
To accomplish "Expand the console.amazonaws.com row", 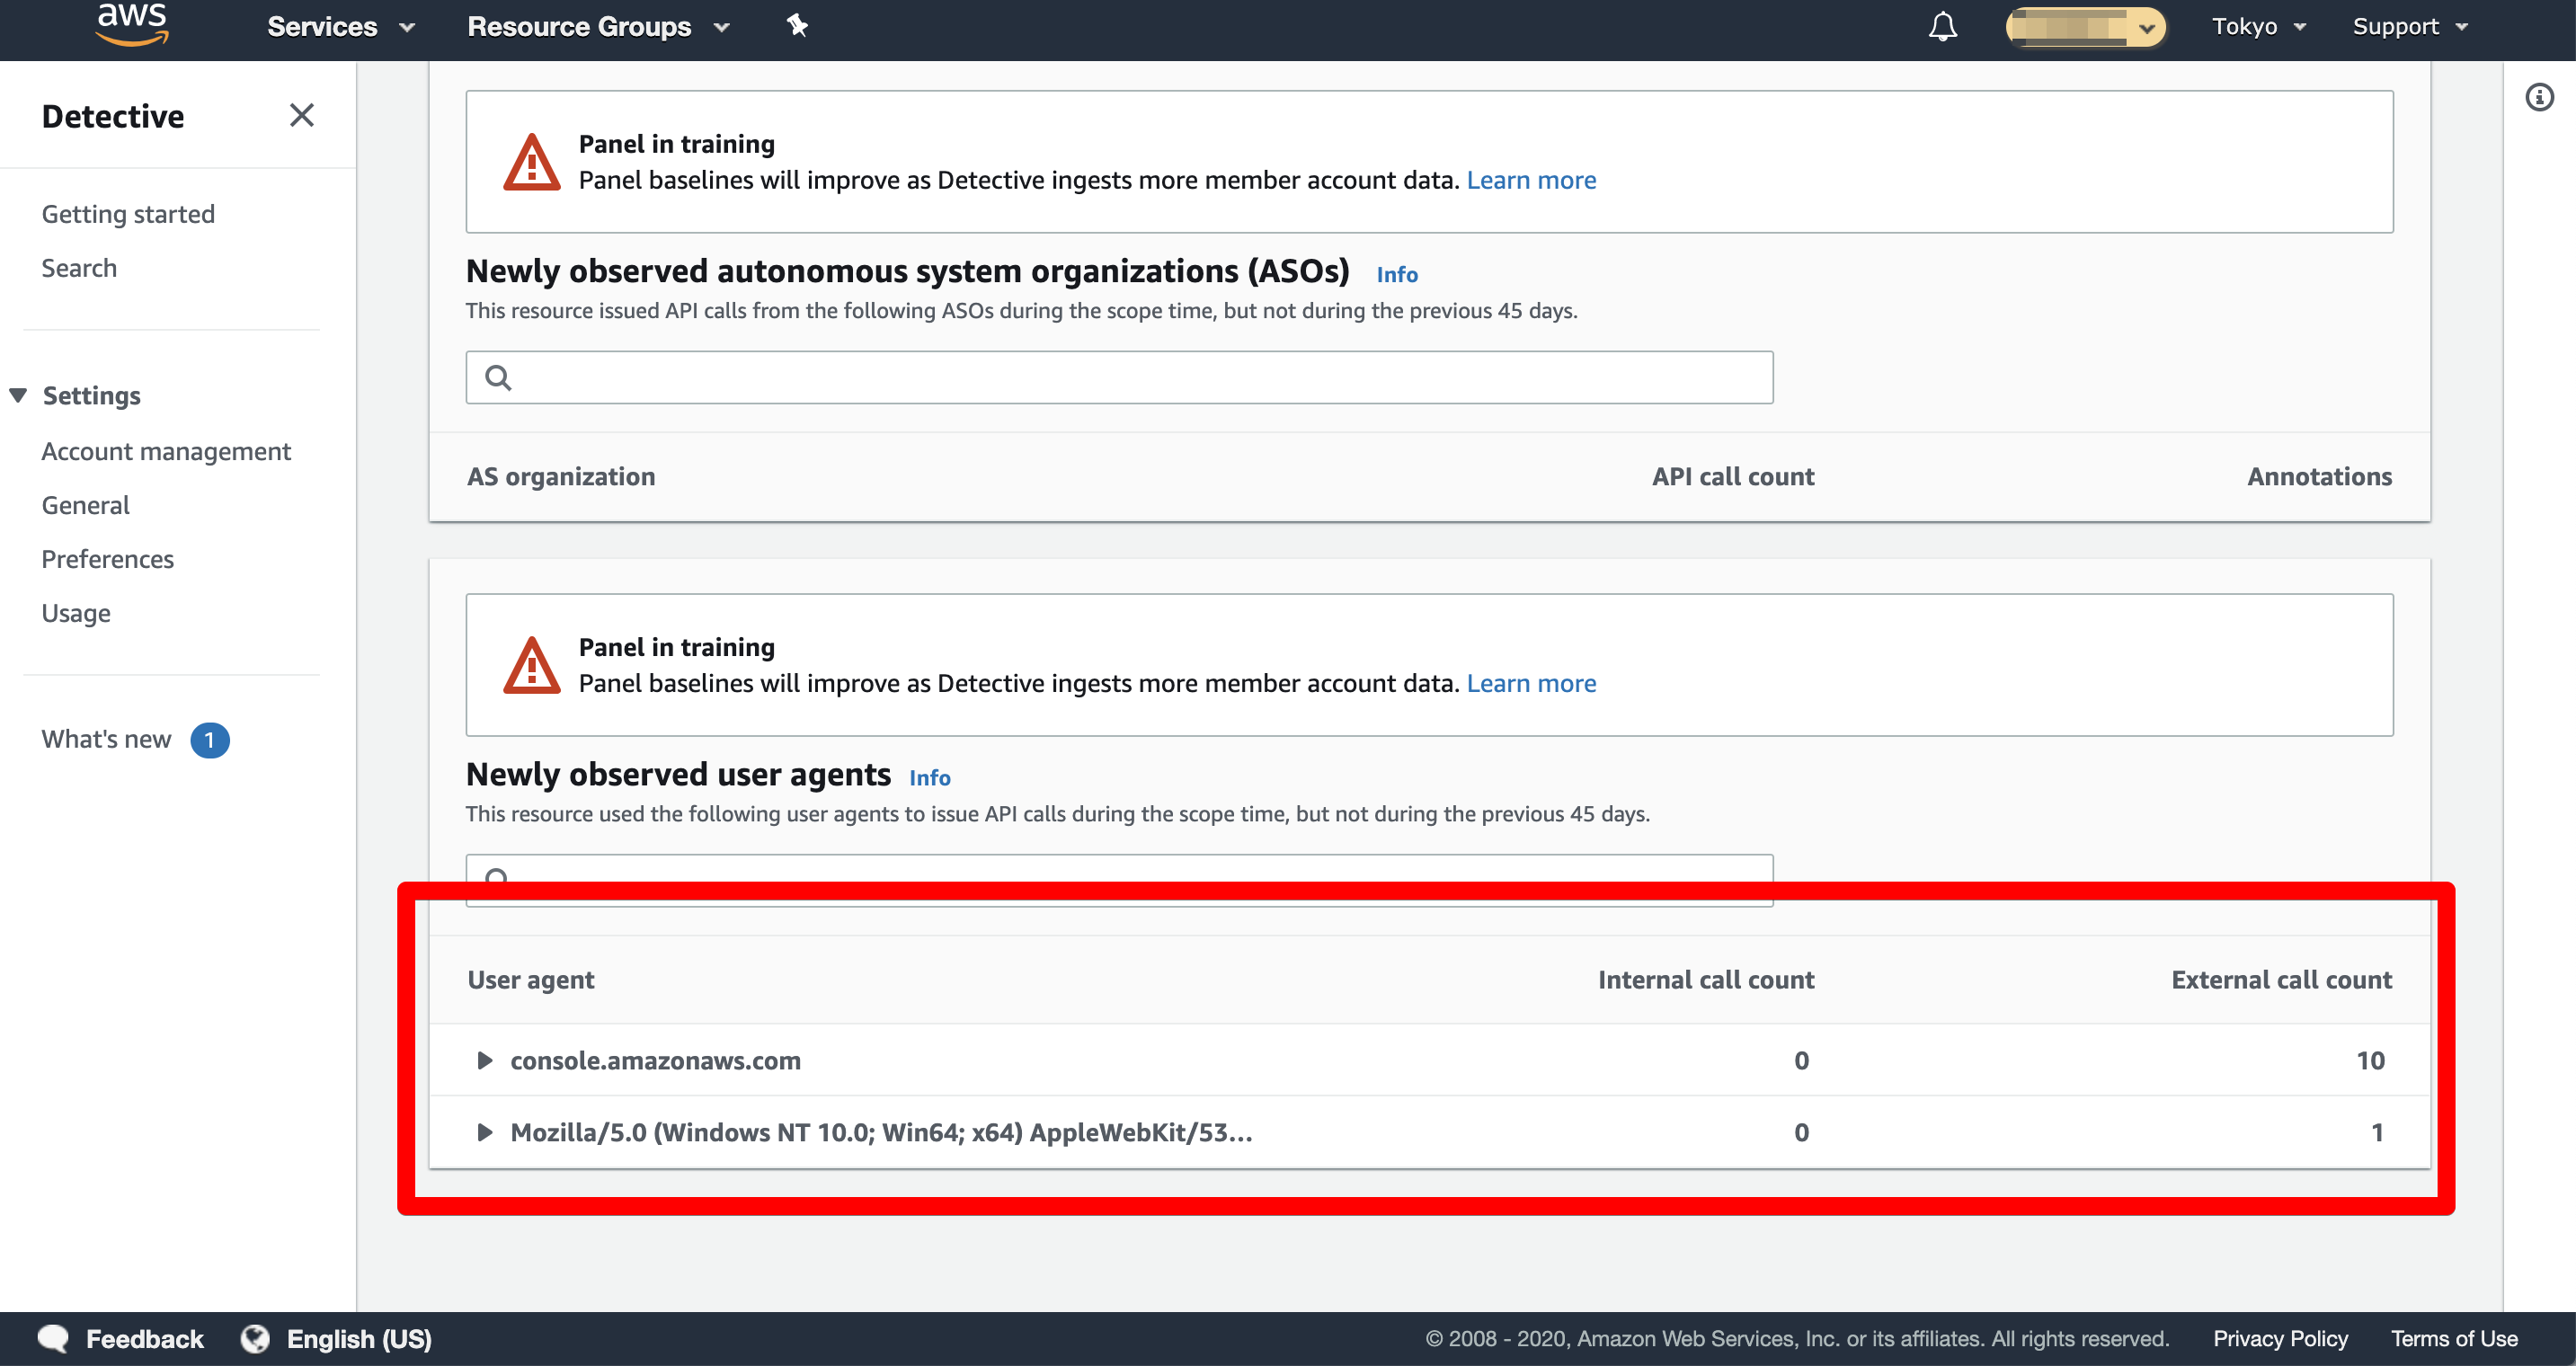I will pos(484,1060).
